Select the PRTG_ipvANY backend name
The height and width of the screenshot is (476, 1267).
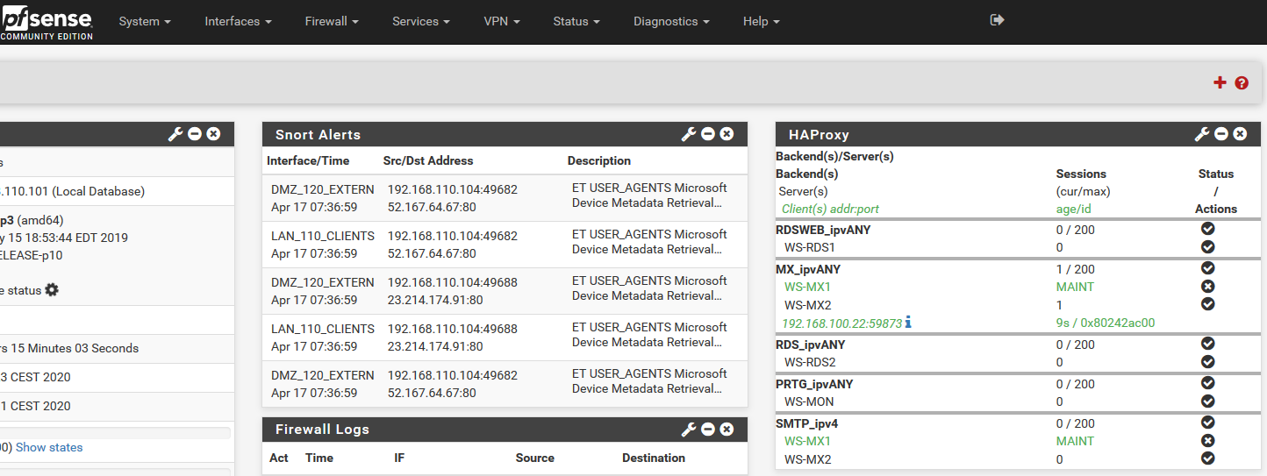pos(814,384)
